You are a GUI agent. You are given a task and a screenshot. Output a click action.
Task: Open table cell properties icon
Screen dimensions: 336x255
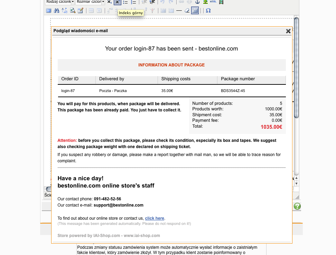click(x=99, y=10)
